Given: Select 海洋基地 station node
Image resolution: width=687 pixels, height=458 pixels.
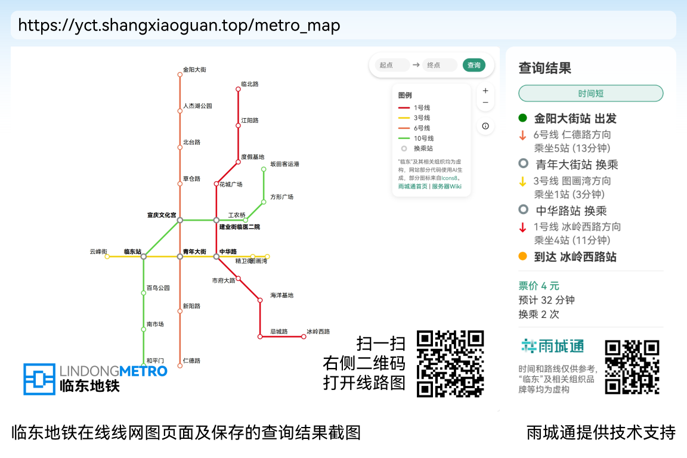Looking at the screenshot, I should pyautogui.click(x=260, y=300).
